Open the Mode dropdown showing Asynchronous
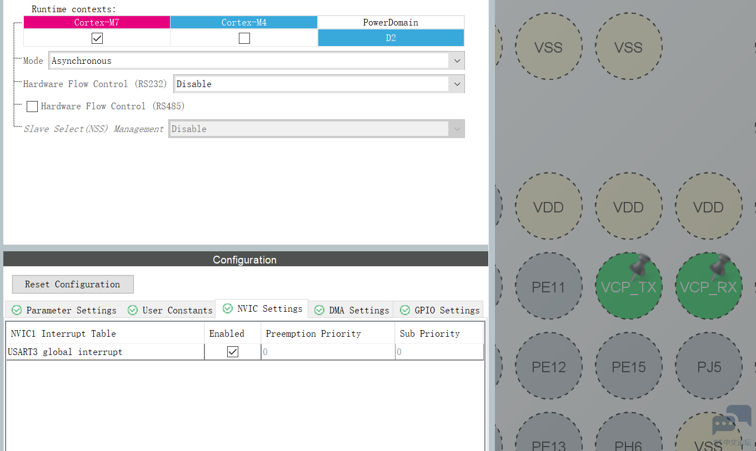756x451 pixels. (257, 61)
